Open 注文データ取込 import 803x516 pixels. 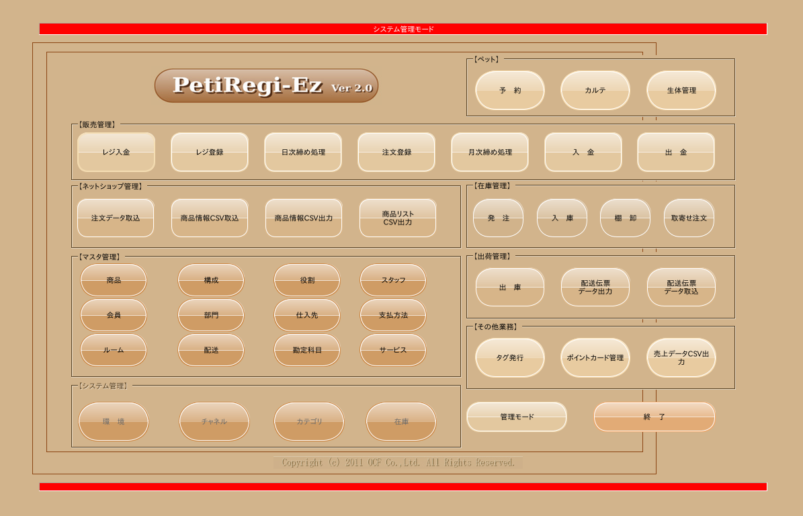(116, 218)
